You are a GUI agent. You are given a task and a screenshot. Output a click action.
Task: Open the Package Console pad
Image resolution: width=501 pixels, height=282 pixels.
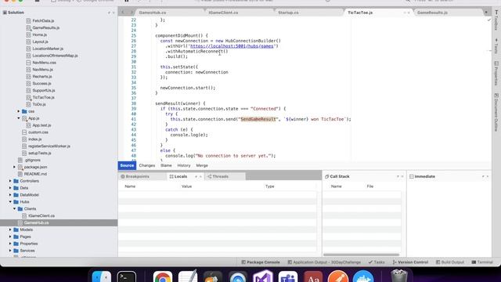coord(261,262)
